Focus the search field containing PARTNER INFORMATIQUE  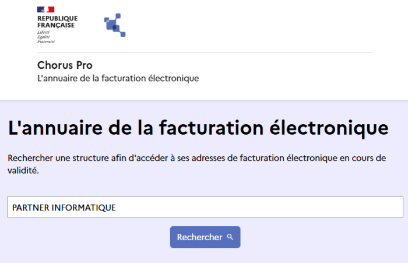tap(205, 207)
